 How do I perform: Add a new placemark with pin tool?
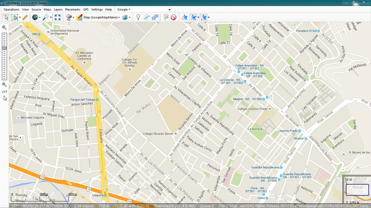pyautogui.click(x=138, y=18)
